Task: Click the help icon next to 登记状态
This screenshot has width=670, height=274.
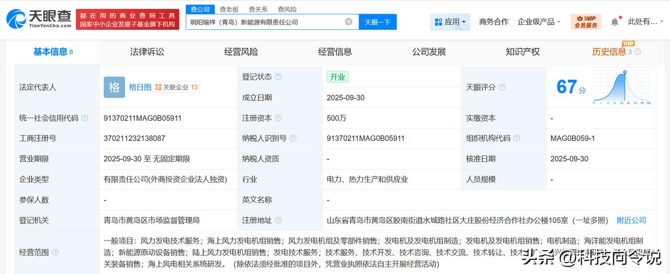Action: coord(278,77)
